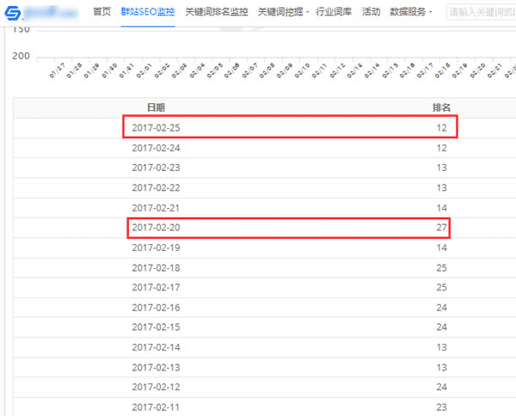Select the date 2017-02-11 cell
516x416 pixels.
pyautogui.click(x=156, y=407)
